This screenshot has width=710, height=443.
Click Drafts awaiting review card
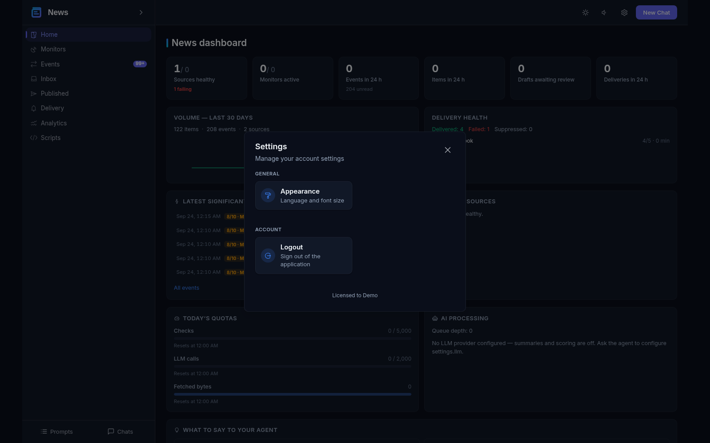[551, 78]
